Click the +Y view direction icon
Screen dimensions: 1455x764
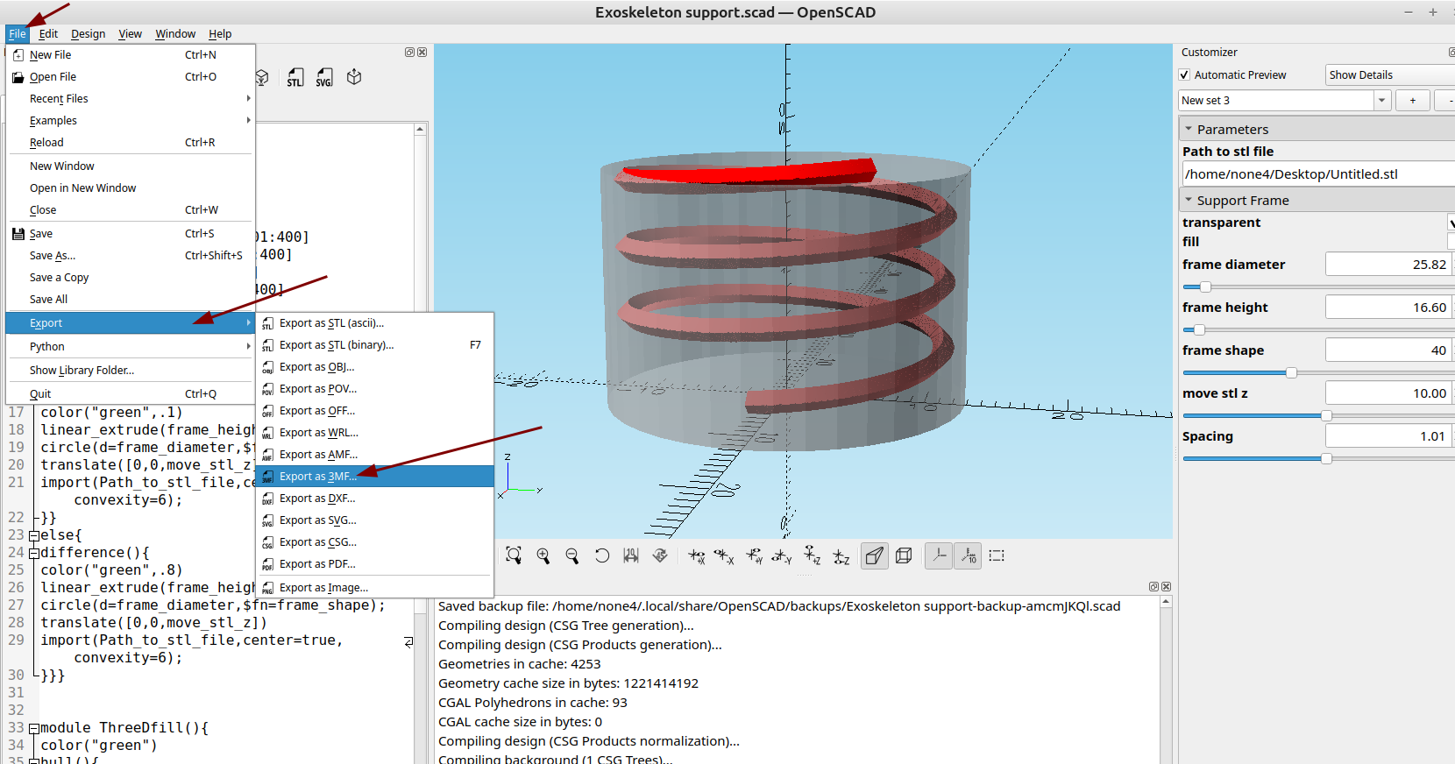point(754,556)
